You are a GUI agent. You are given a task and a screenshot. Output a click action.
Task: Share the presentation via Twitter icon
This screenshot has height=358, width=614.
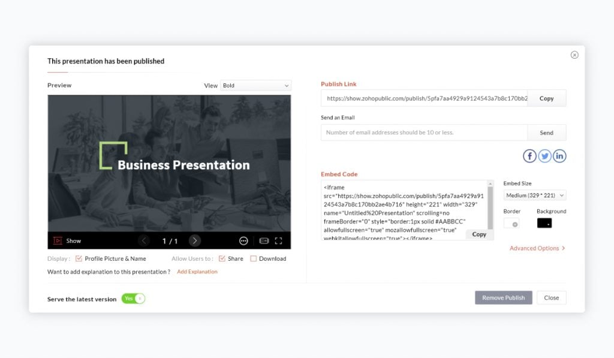click(544, 155)
